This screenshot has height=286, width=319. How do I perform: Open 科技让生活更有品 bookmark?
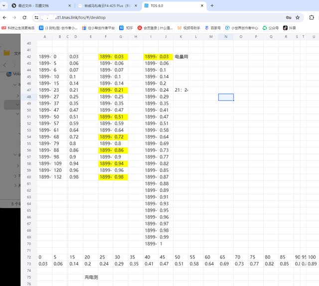tap(18, 28)
